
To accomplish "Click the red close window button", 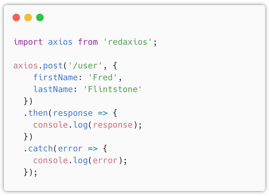I will pyautogui.click(x=16, y=18).
